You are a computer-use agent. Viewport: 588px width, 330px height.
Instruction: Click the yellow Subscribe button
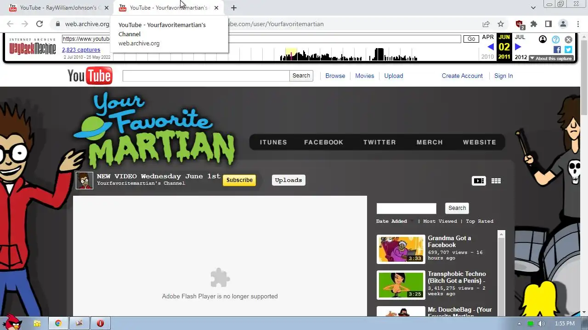pos(239,180)
